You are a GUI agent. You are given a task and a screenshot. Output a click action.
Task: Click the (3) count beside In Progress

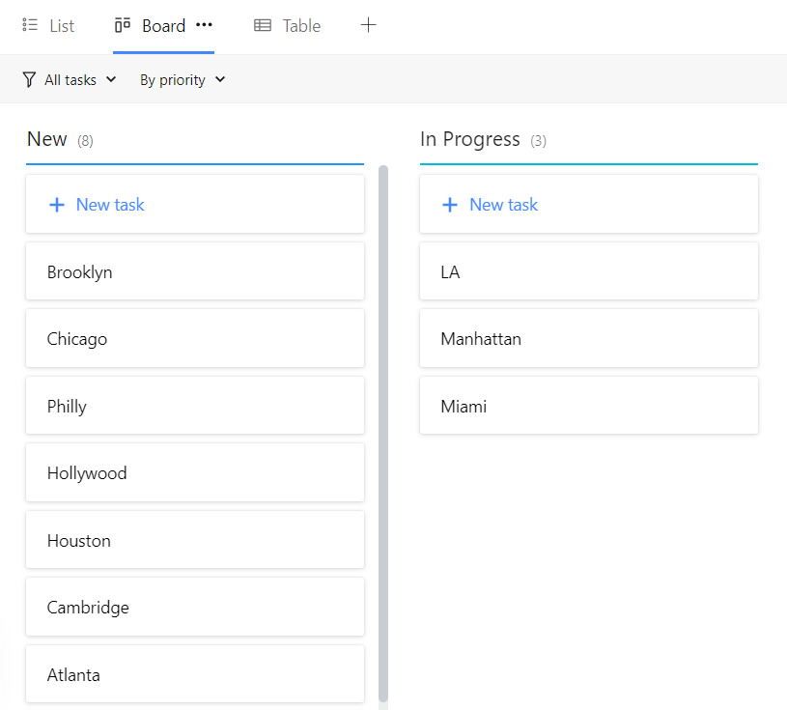pyautogui.click(x=539, y=141)
